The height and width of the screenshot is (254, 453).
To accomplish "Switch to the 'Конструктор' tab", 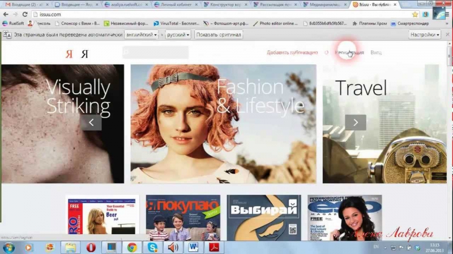I will point(226,5).
